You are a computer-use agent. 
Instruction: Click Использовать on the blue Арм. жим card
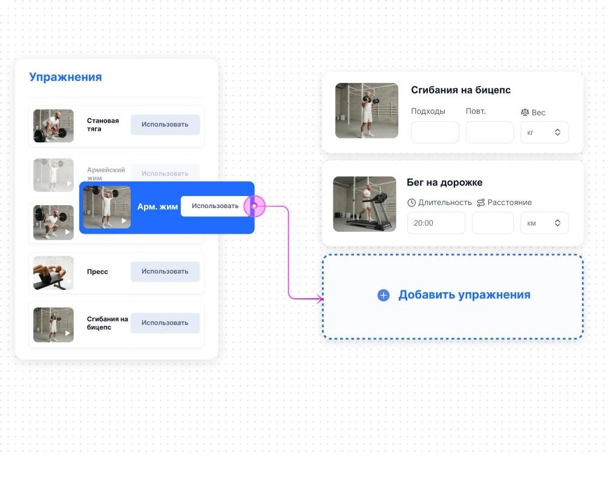click(x=215, y=206)
